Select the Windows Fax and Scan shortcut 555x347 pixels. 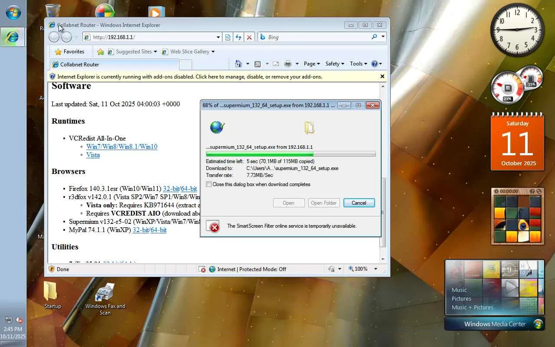pos(105,298)
